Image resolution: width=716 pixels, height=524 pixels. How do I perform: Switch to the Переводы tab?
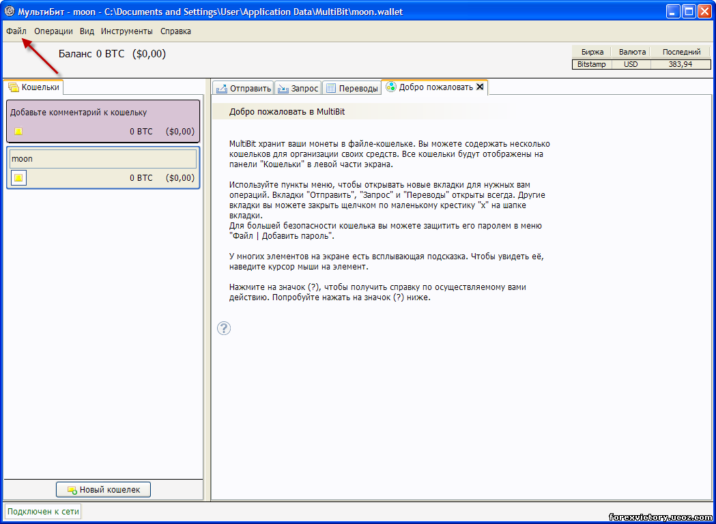click(352, 88)
